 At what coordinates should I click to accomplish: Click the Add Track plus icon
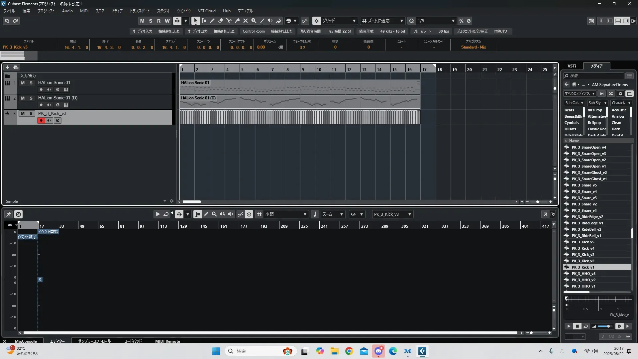[x=7, y=67]
